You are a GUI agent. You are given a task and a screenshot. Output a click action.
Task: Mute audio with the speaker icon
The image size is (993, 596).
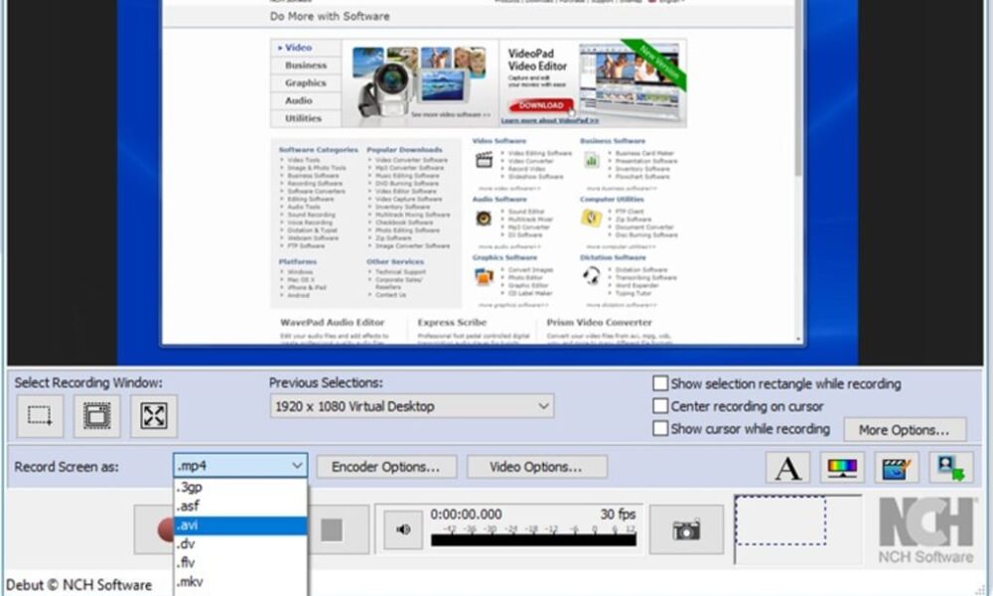(402, 529)
